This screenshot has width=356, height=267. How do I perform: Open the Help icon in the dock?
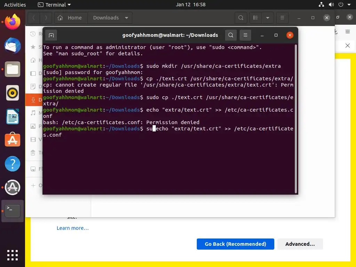tap(13, 164)
